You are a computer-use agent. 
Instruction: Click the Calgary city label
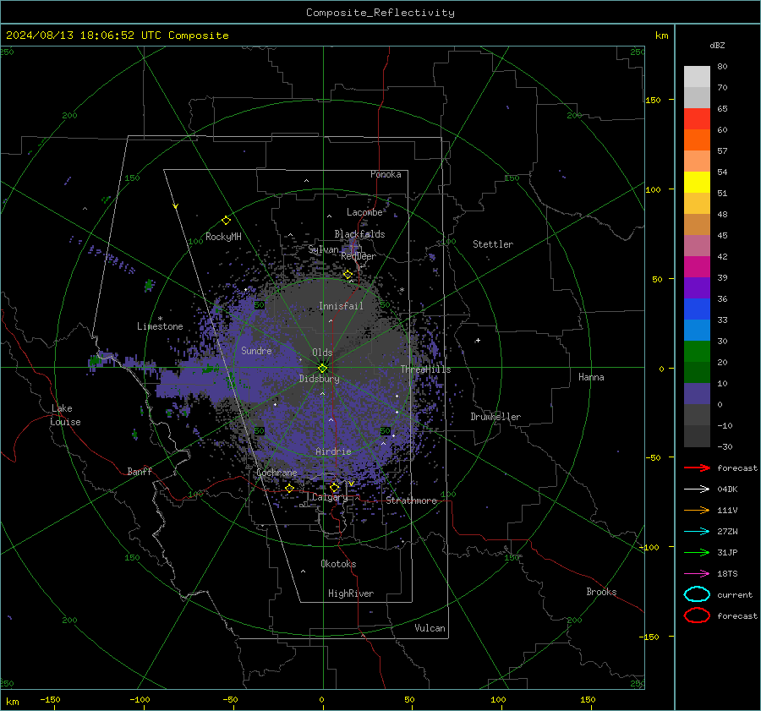(330, 497)
